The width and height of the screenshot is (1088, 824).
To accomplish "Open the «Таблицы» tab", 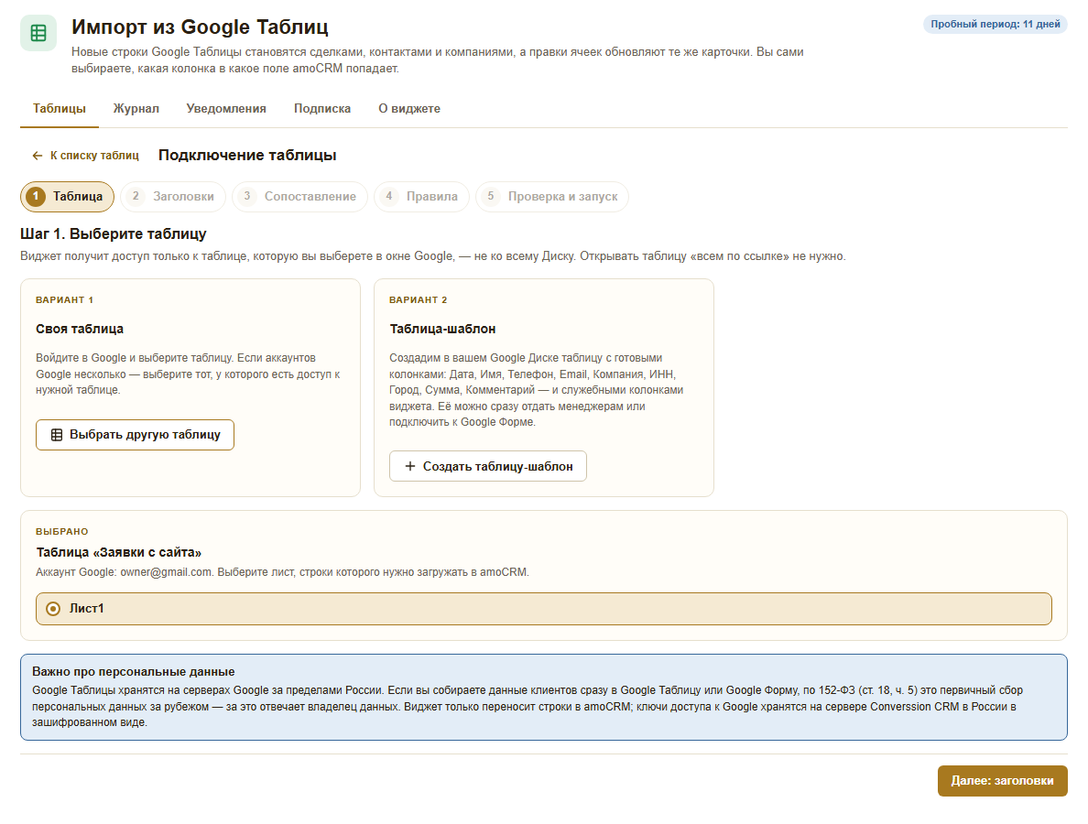I will [60, 109].
